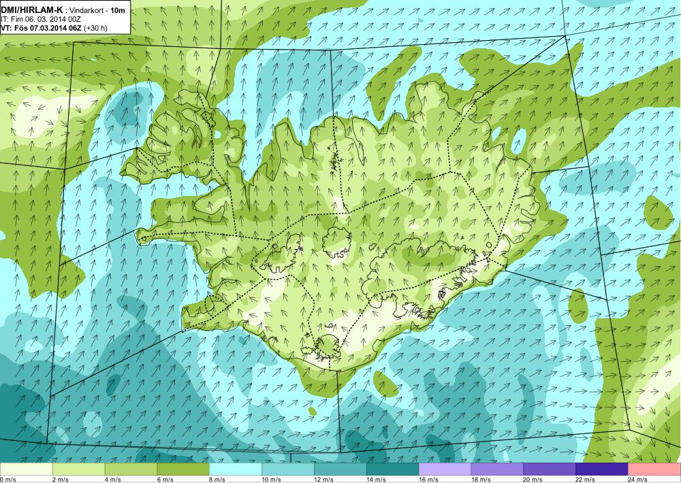Click the '18 m/s' legend label
This screenshot has height=483, width=681.
(x=481, y=480)
